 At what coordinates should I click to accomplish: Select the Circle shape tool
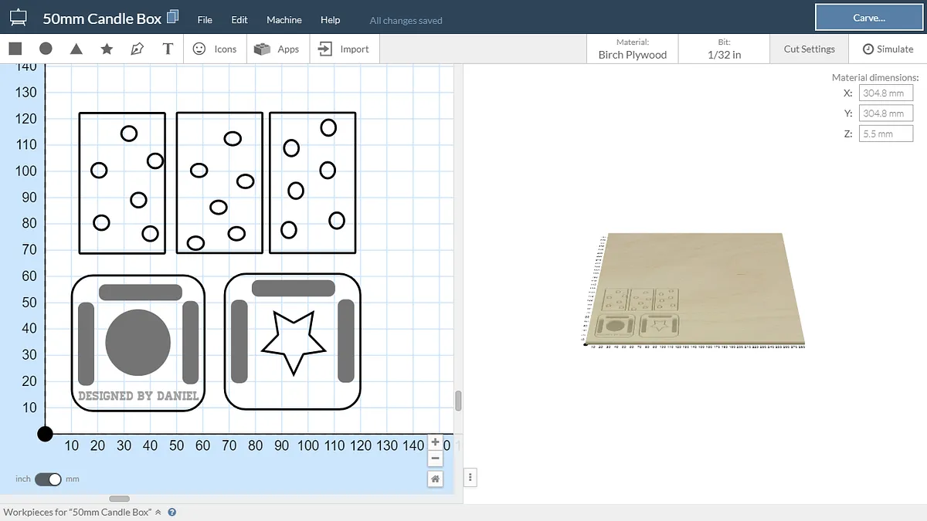pos(46,49)
